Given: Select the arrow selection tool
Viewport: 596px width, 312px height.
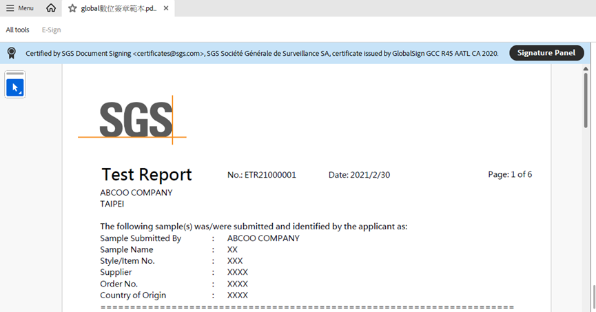Looking at the screenshot, I should pos(15,87).
